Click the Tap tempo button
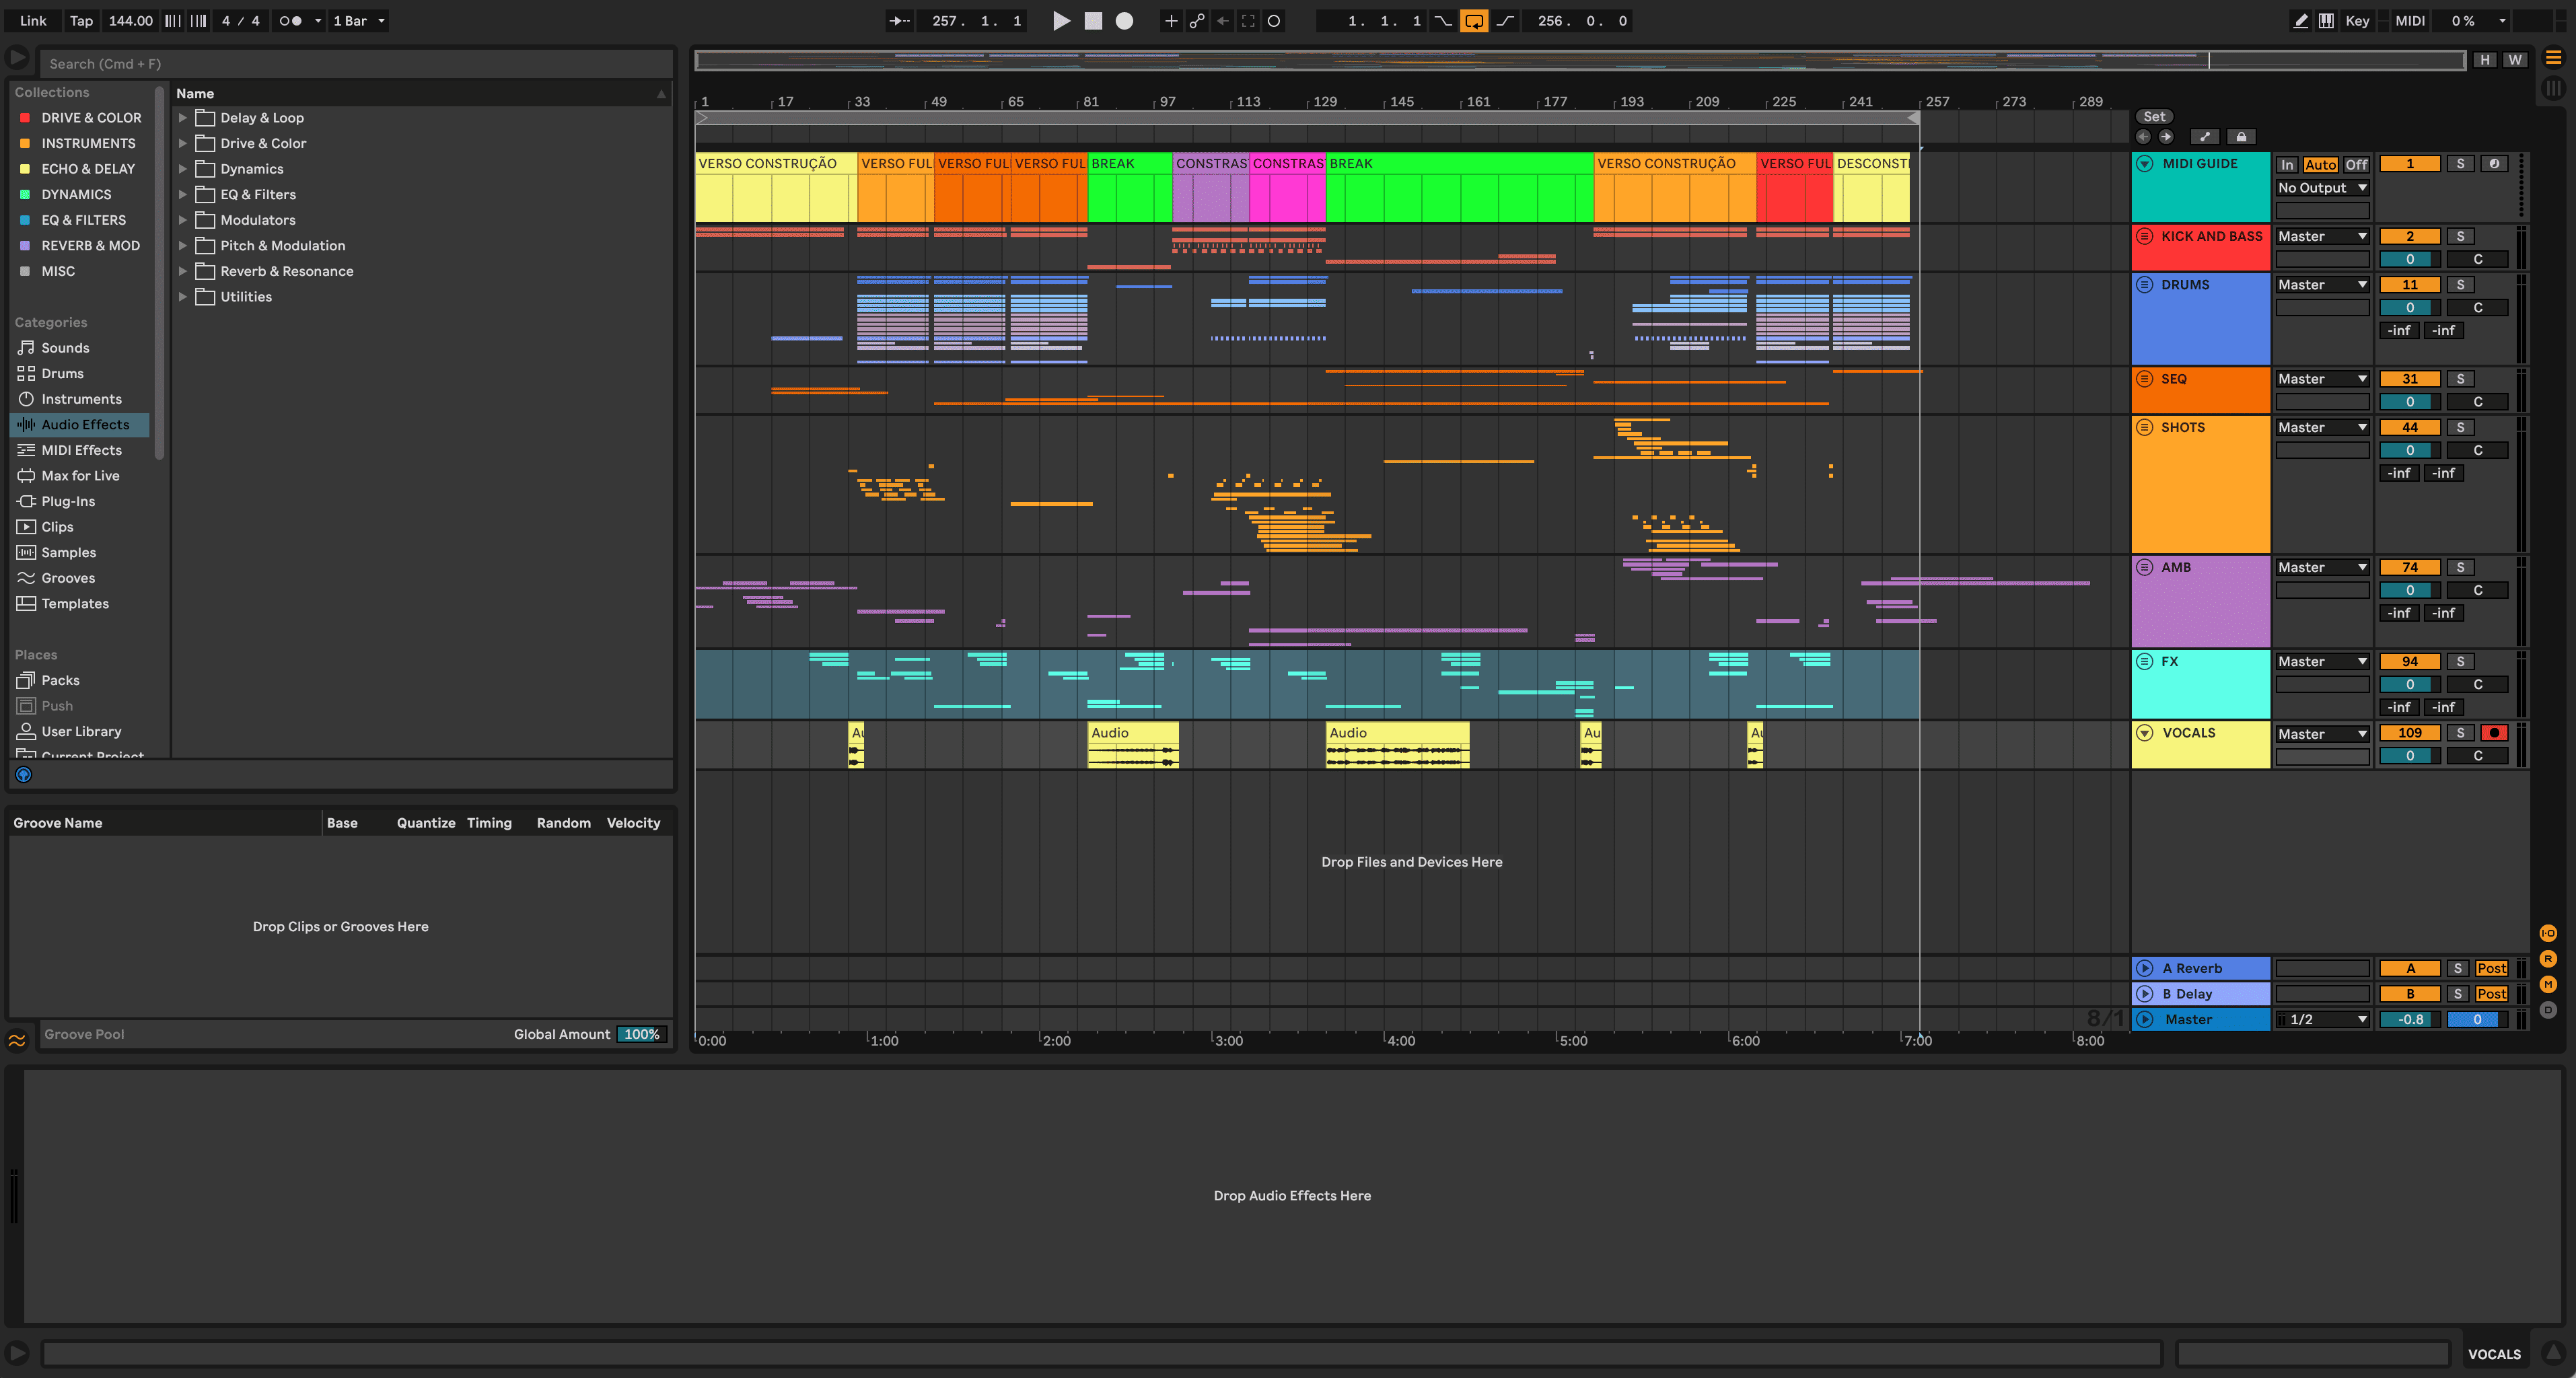 coord(81,21)
